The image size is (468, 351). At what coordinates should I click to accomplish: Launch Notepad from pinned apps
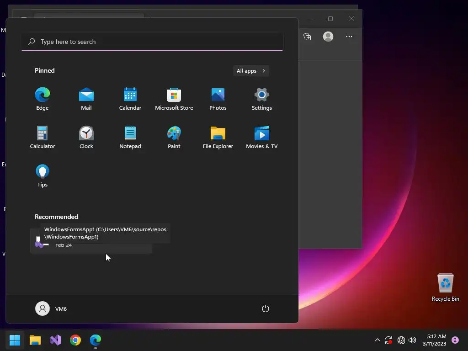[130, 137]
